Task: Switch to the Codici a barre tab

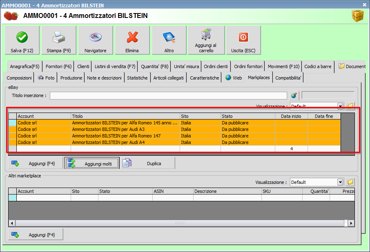Action: click(318, 66)
